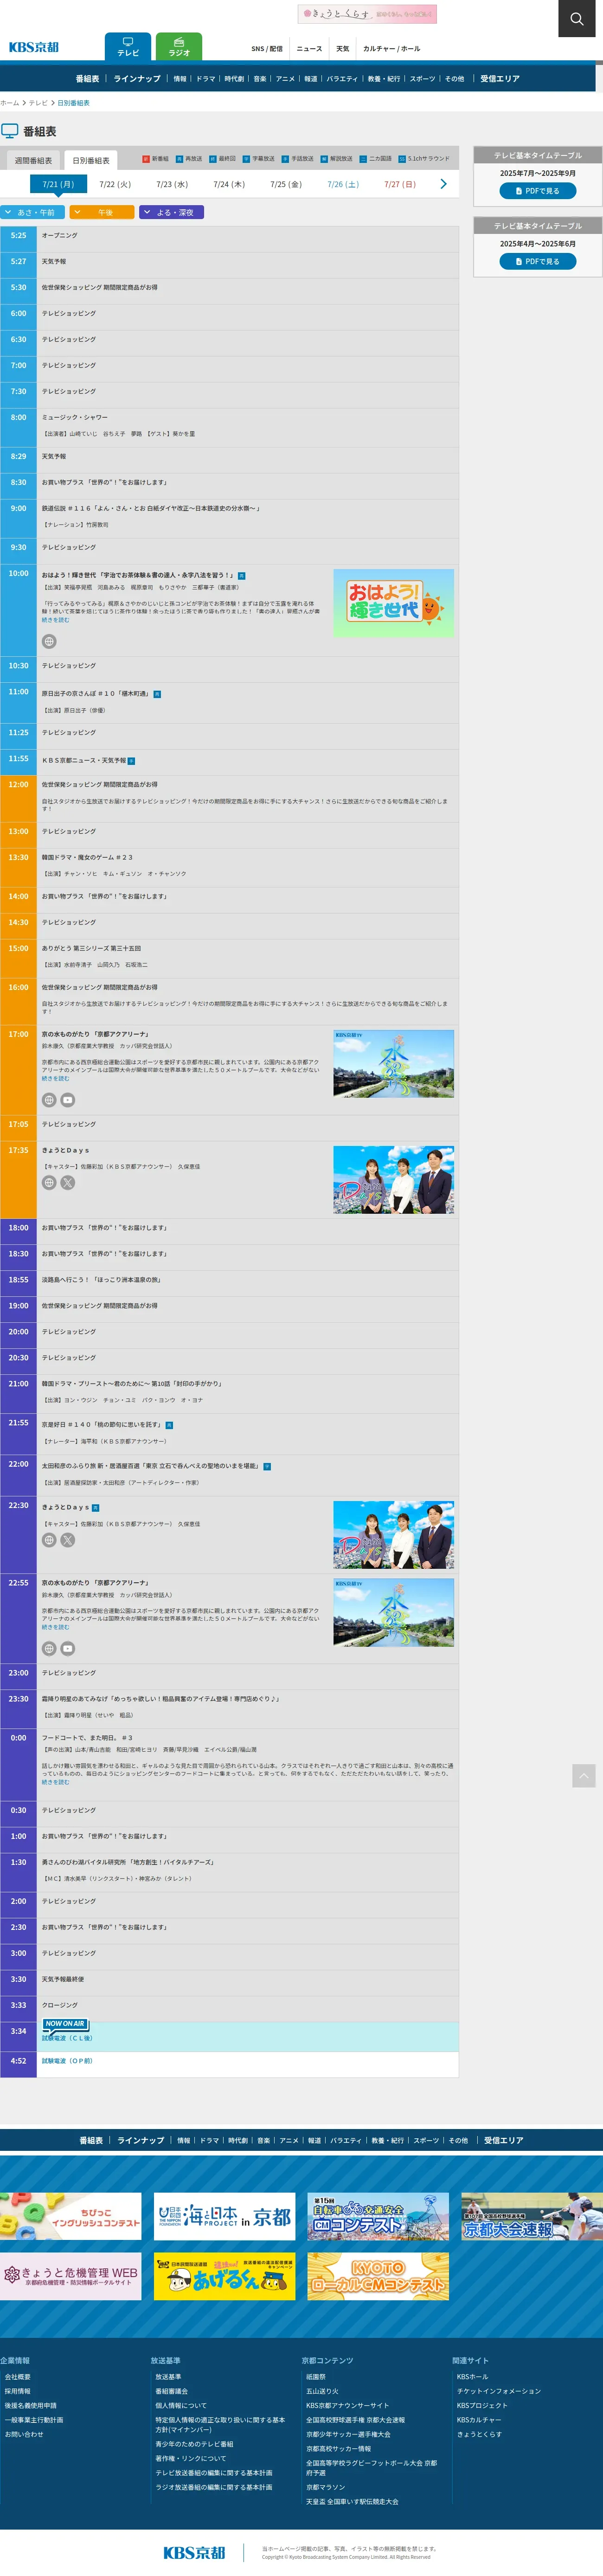The image size is (603, 2576).
Task: Select the 7/23 (水) date tab
Action: [172, 184]
